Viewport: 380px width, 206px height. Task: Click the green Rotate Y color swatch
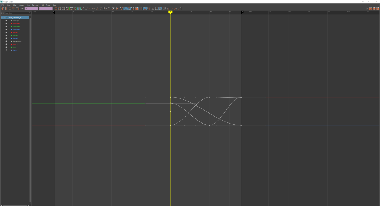(x=12, y=35)
